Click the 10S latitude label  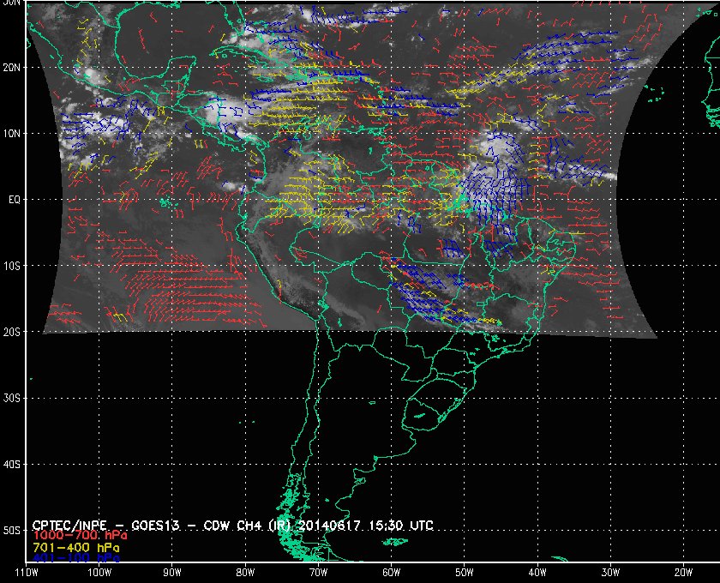pos(12,266)
